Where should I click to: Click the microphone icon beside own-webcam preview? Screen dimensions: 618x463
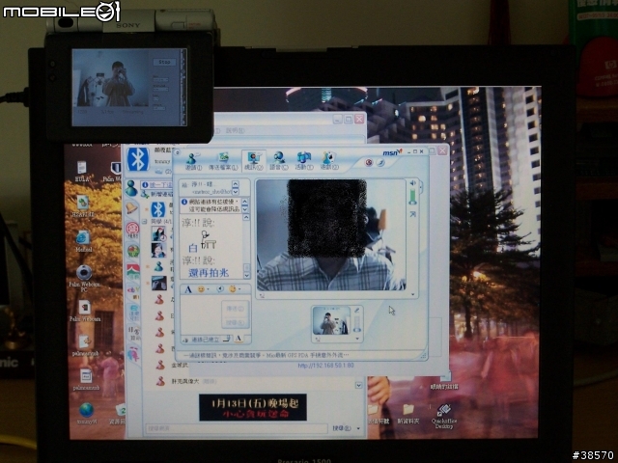356,311
